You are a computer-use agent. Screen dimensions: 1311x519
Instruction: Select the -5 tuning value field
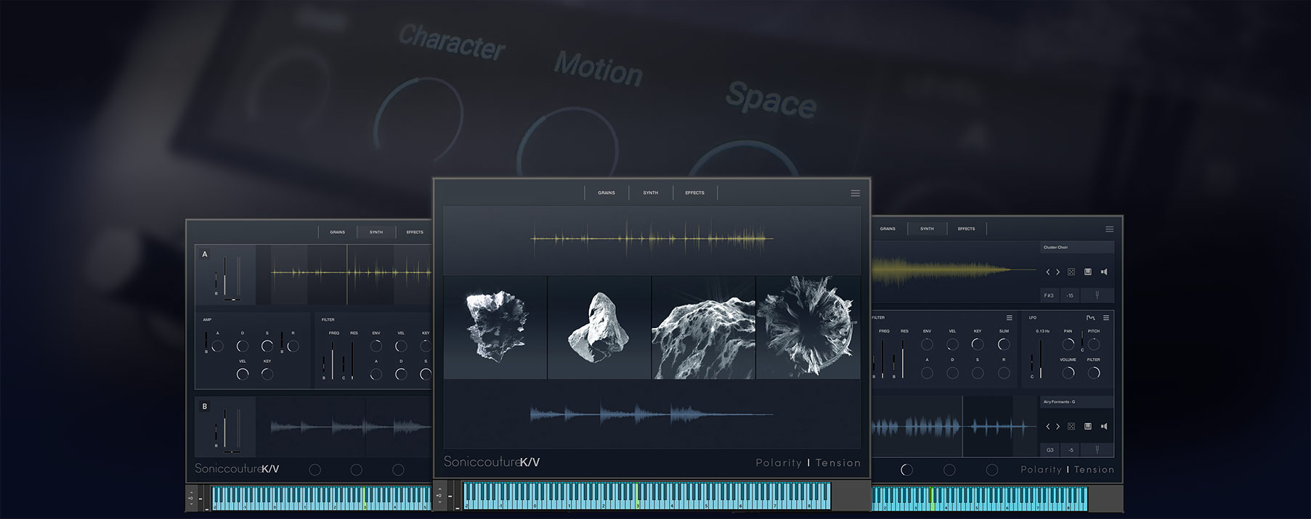point(1070,450)
